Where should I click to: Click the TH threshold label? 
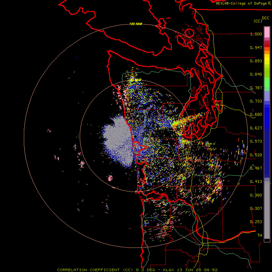pyautogui.click(x=260, y=235)
